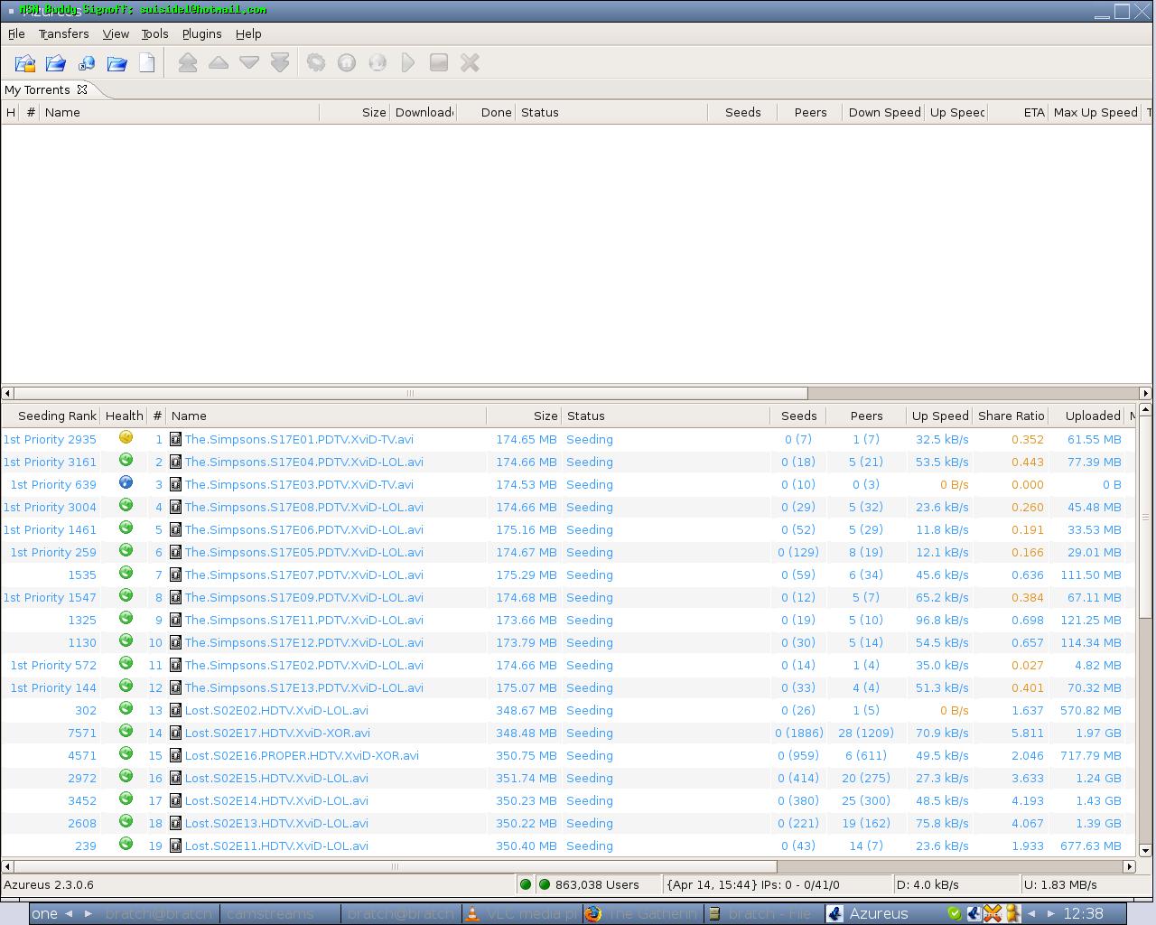Click the open torrent icon with padlock

coord(25,63)
